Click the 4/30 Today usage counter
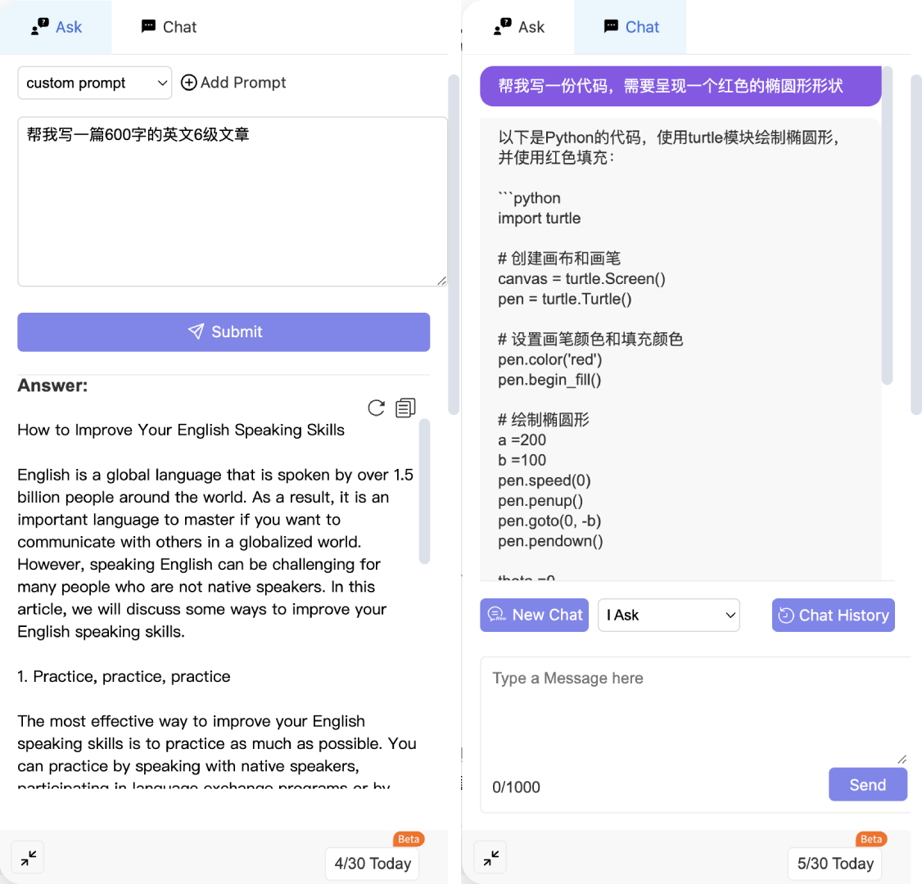The width and height of the screenshot is (922, 884). [x=373, y=864]
